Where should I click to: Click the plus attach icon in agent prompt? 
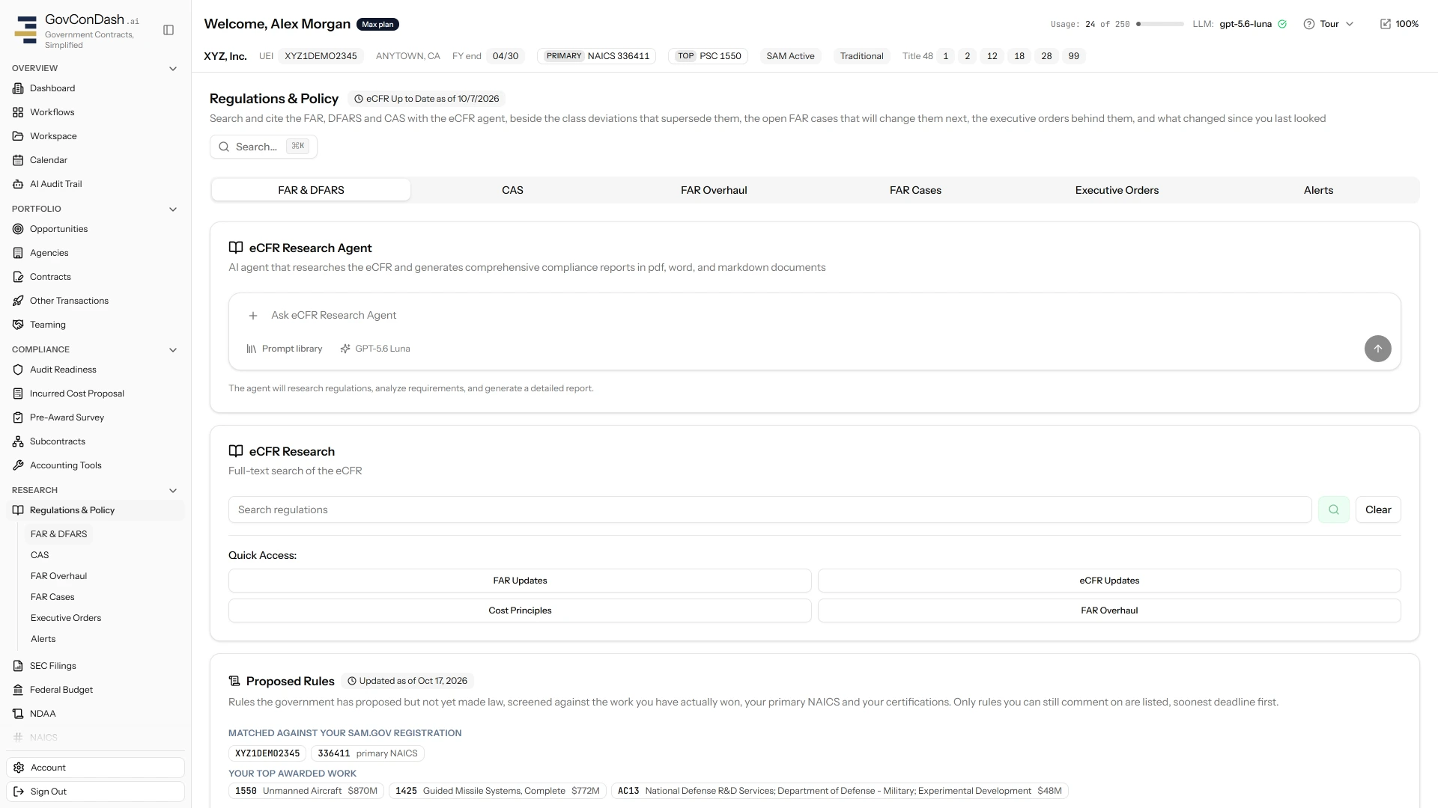[x=253, y=316]
